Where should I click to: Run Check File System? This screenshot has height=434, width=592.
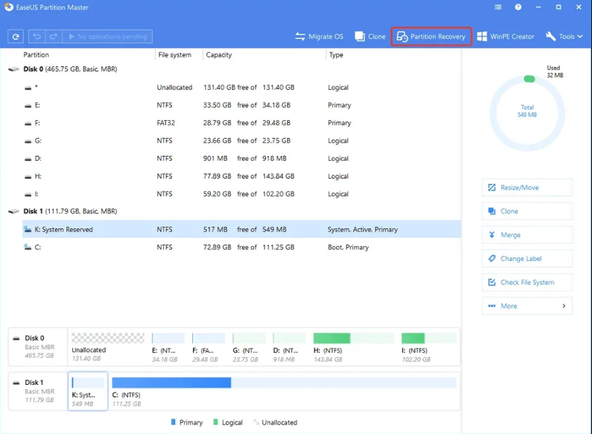527,282
